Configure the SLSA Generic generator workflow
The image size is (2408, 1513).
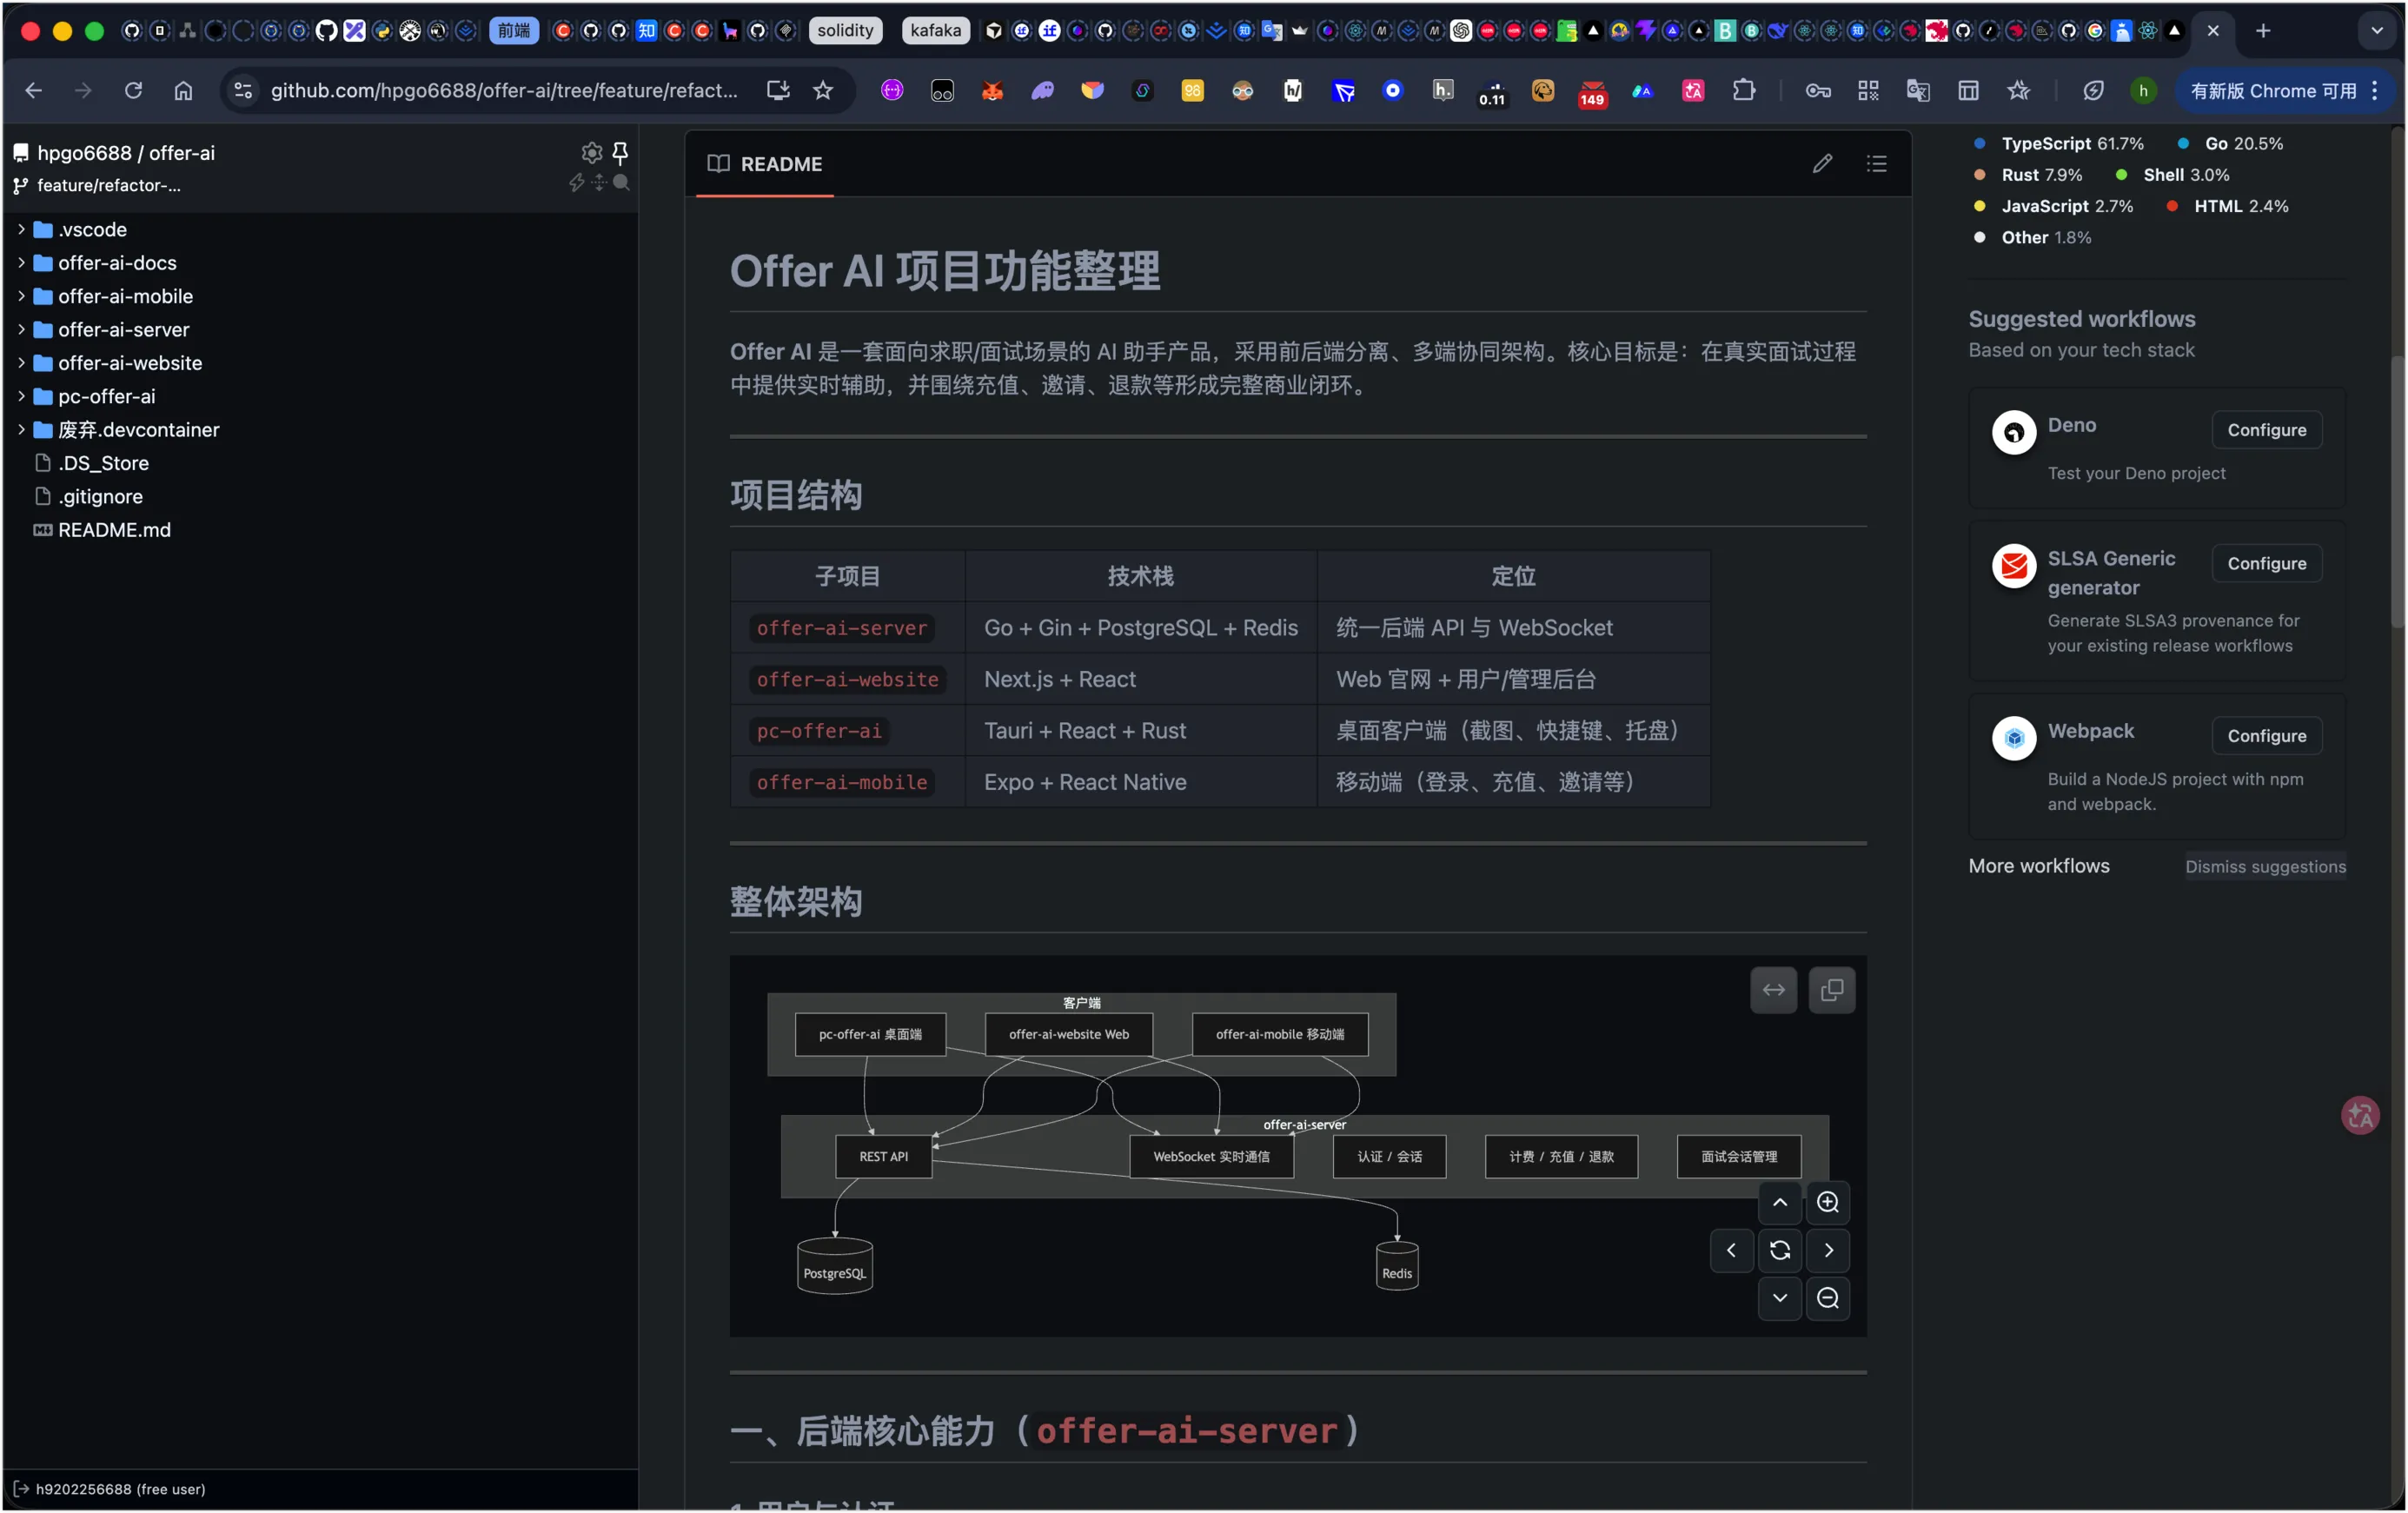[2266, 562]
